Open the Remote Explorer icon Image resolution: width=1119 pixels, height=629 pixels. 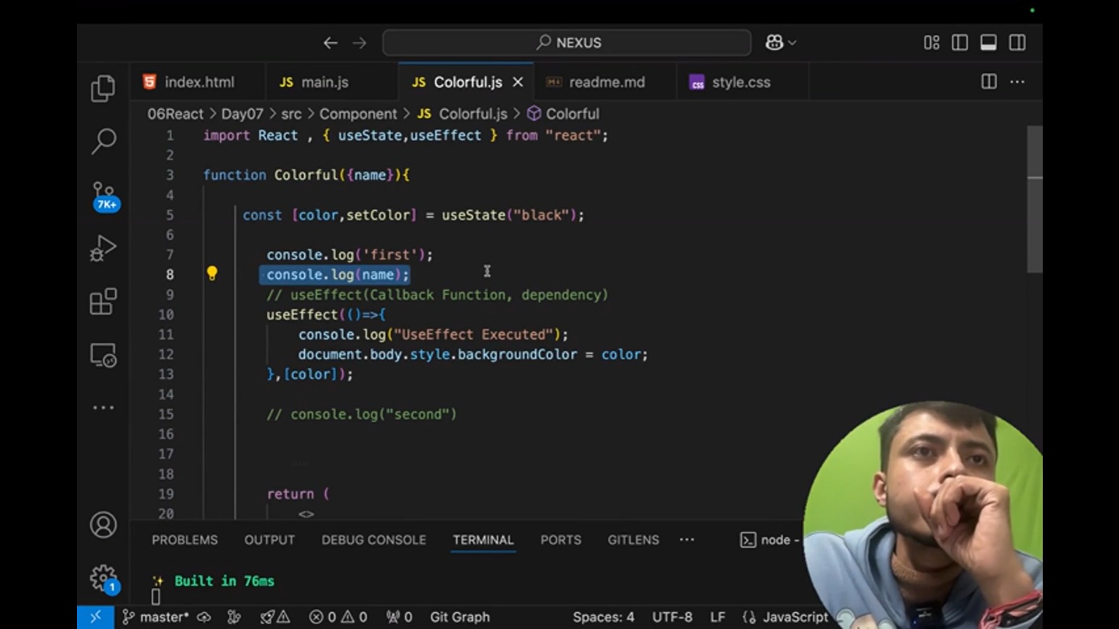tap(104, 355)
